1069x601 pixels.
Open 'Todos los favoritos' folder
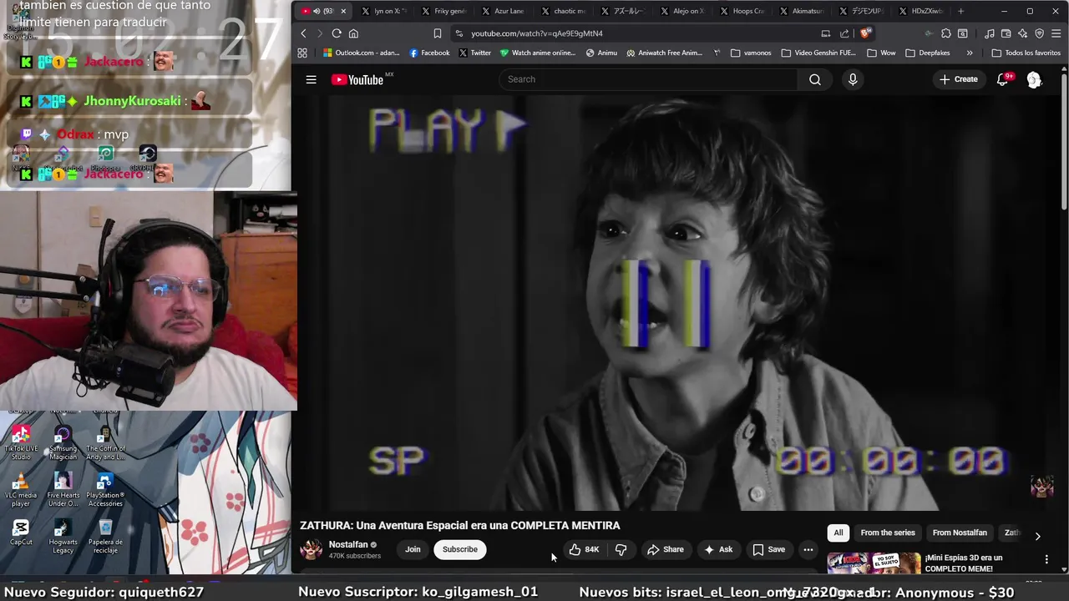[x=1026, y=53]
